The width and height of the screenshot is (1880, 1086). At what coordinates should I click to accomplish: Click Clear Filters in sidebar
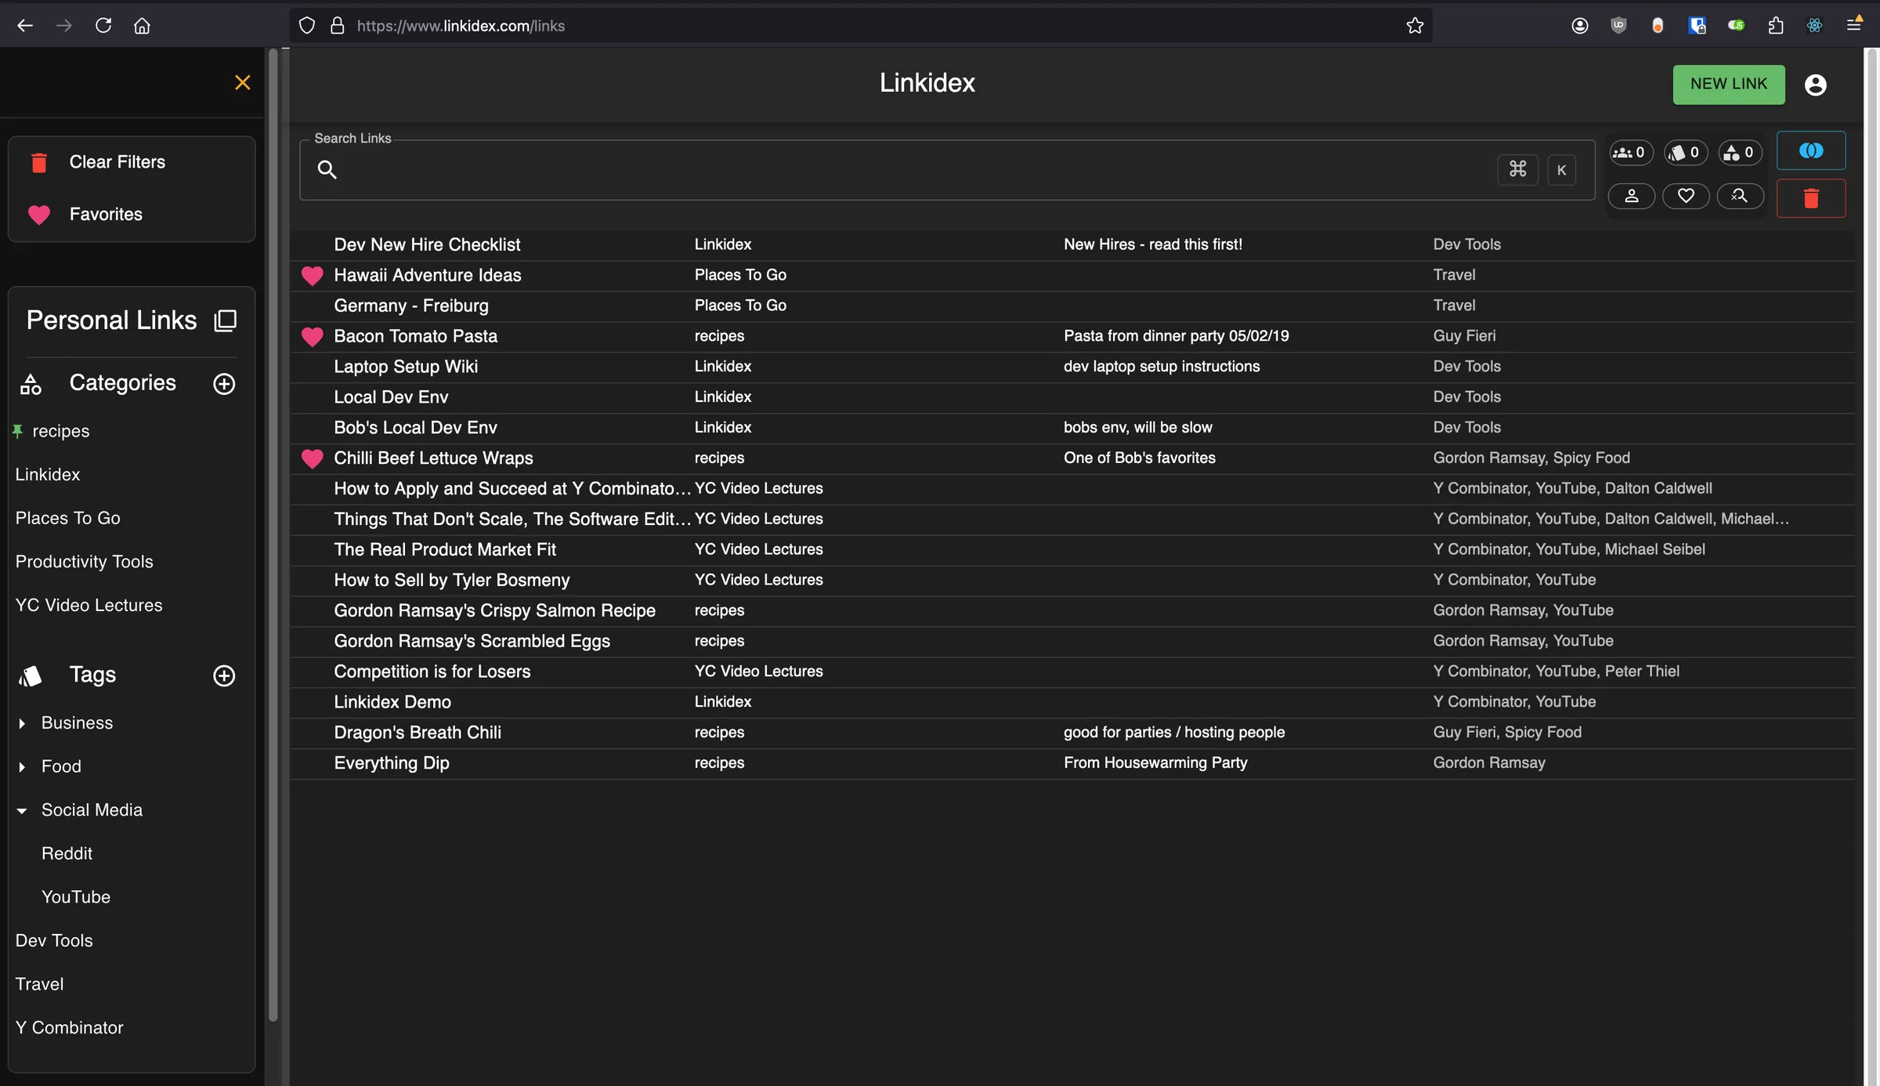[117, 161]
